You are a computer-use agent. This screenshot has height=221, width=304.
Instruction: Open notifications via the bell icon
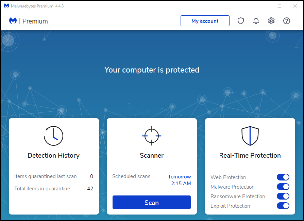pyautogui.click(x=256, y=21)
